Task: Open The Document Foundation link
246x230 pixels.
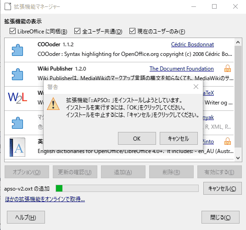Action: (x=182, y=69)
